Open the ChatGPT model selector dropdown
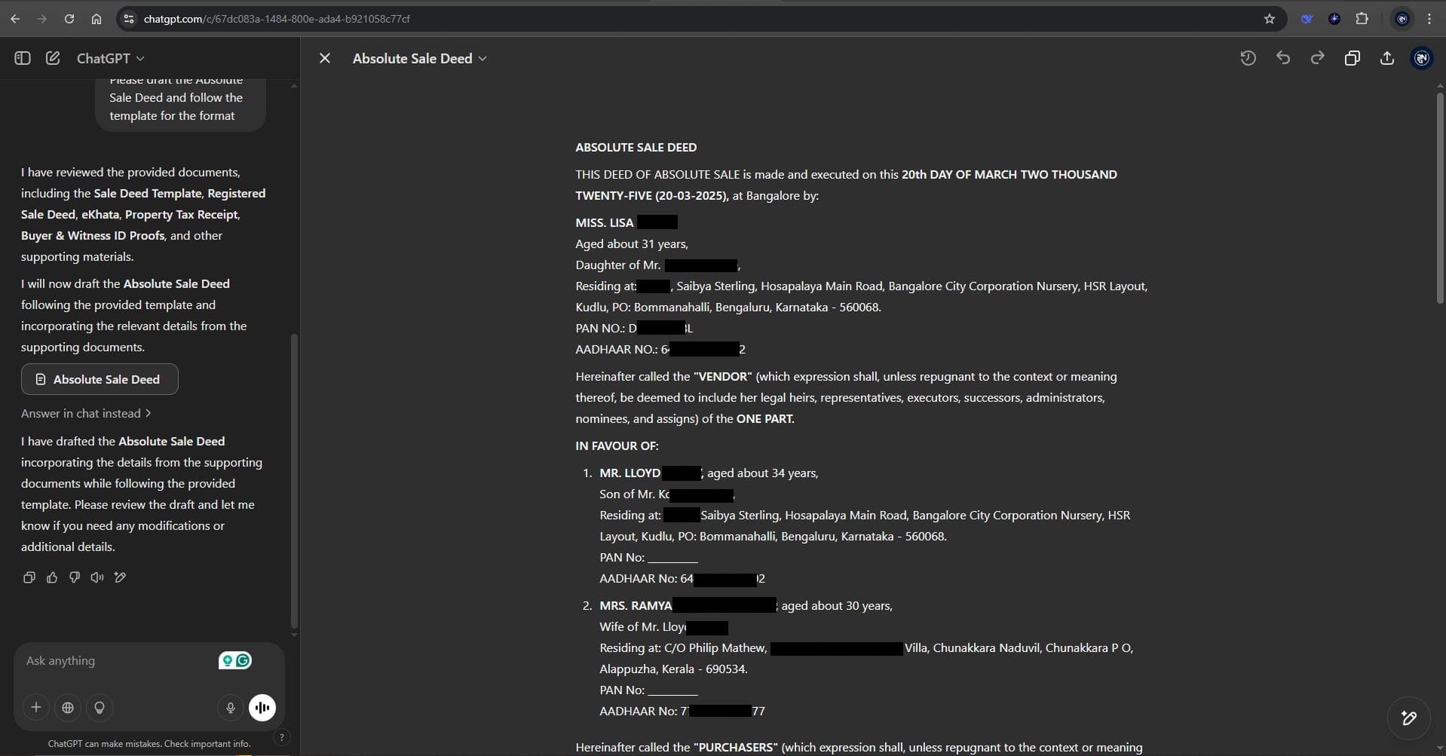 point(110,58)
